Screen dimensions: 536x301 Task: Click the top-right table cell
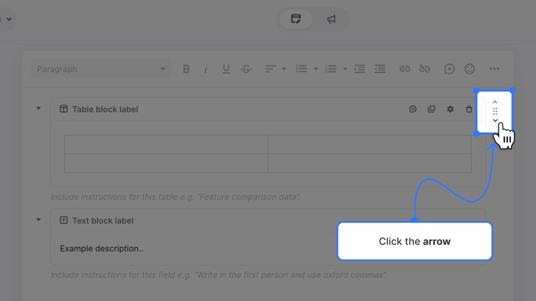[x=370, y=144]
